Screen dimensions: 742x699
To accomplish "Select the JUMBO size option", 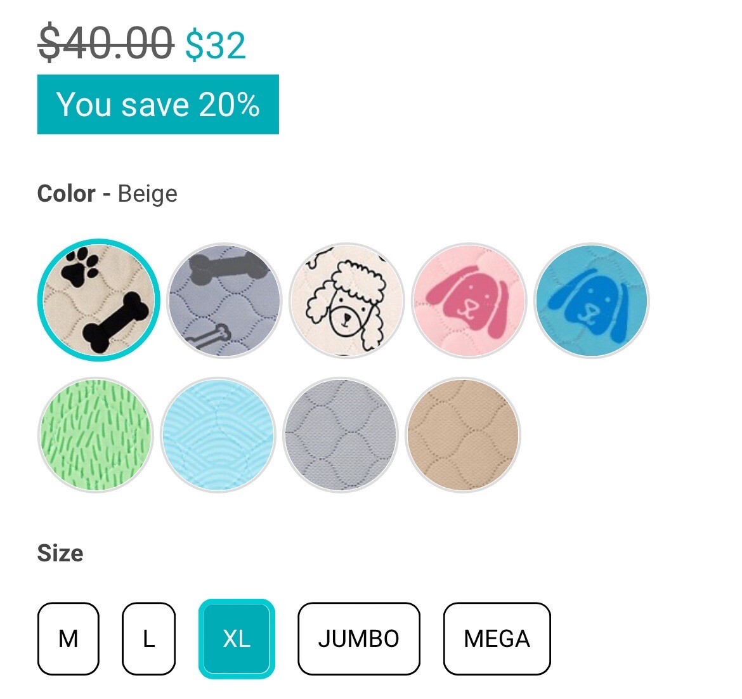I will [359, 638].
